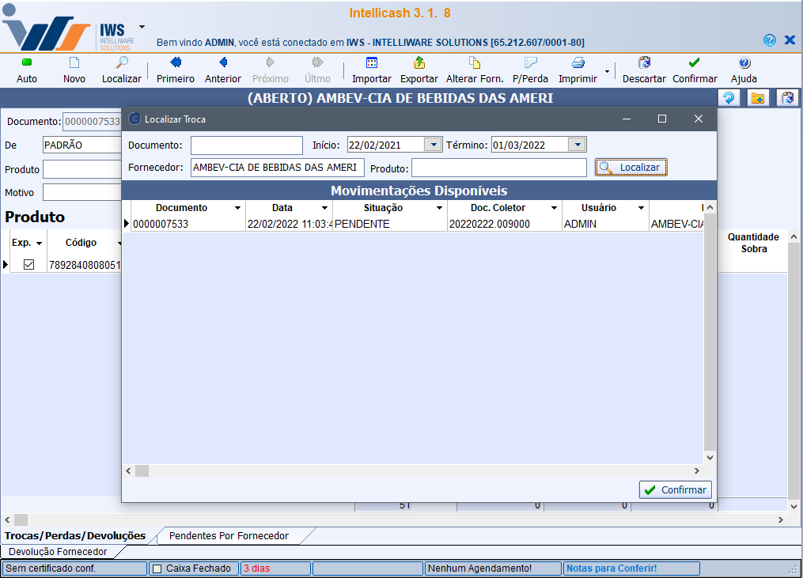Open the Término date dropdown
803x578 pixels.
pyautogui.click(x=577, y=145)
